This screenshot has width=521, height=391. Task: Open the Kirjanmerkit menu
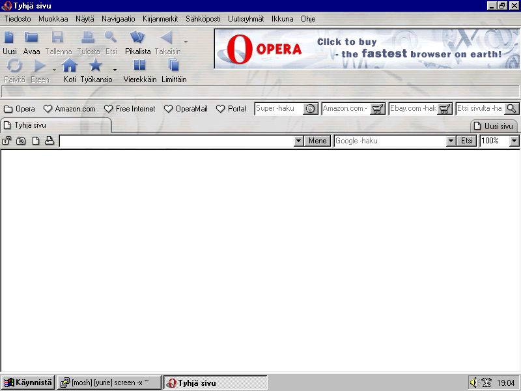point(160,19)
